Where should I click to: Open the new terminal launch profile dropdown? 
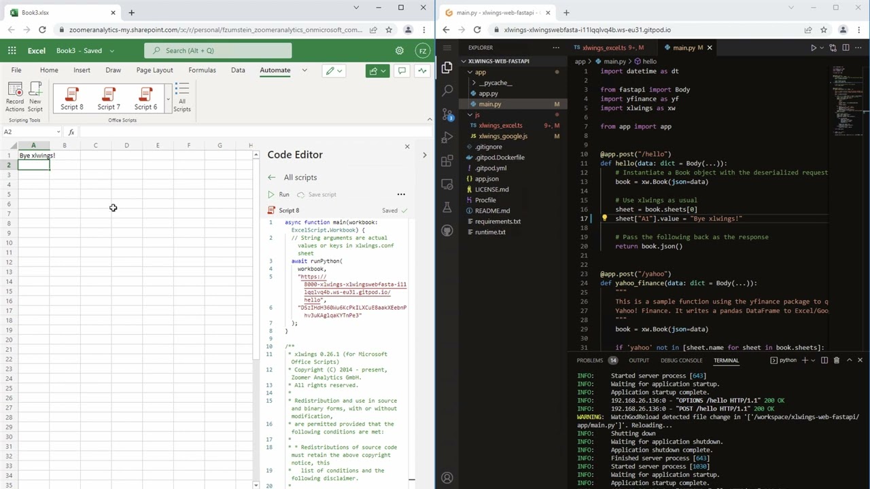point(814,360)
